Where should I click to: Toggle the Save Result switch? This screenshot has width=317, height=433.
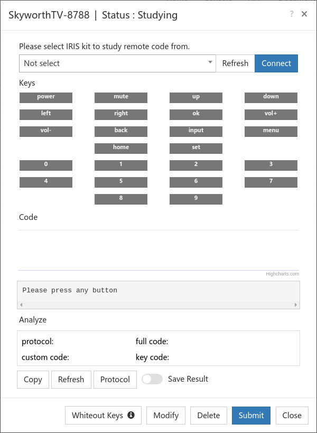(152, 379)
